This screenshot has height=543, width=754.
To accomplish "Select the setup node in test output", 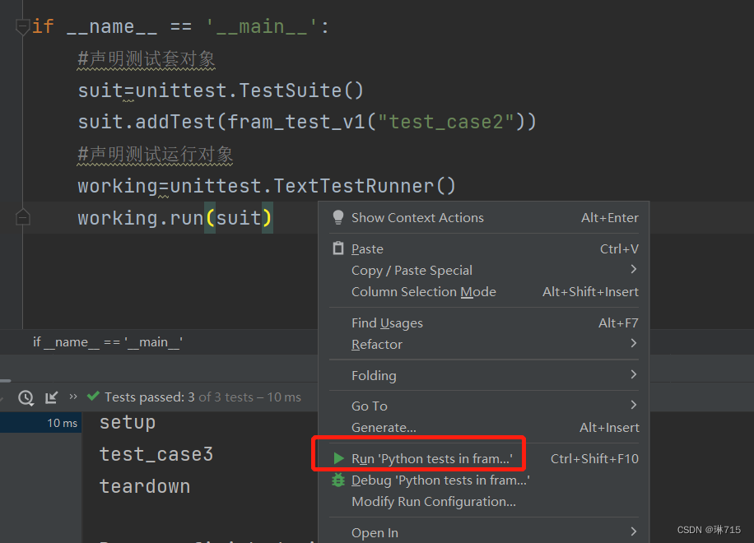I will (x=127, y=422).
